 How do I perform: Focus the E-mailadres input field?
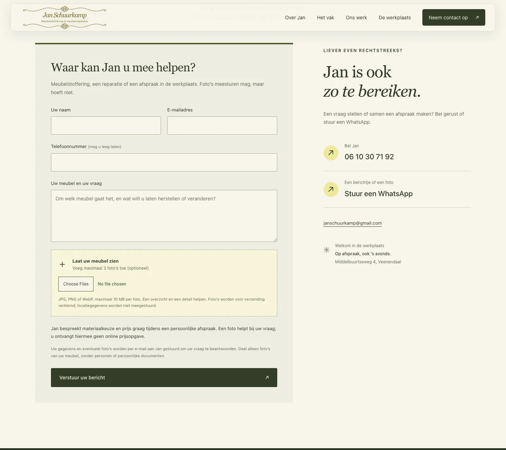pos(222,126)
